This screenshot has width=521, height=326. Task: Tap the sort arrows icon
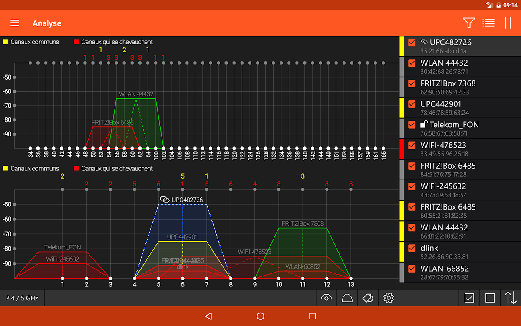pyautogui.click(x=511, y=298)
